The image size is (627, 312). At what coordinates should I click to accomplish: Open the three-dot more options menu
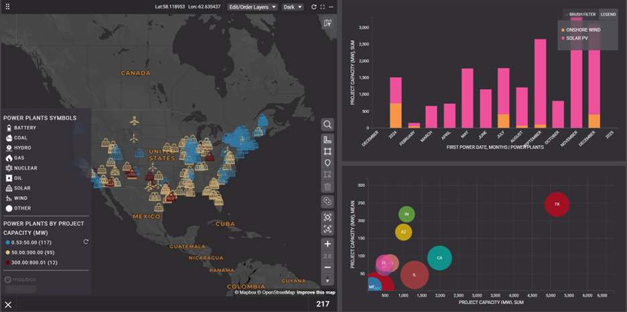tap(332, 7)
